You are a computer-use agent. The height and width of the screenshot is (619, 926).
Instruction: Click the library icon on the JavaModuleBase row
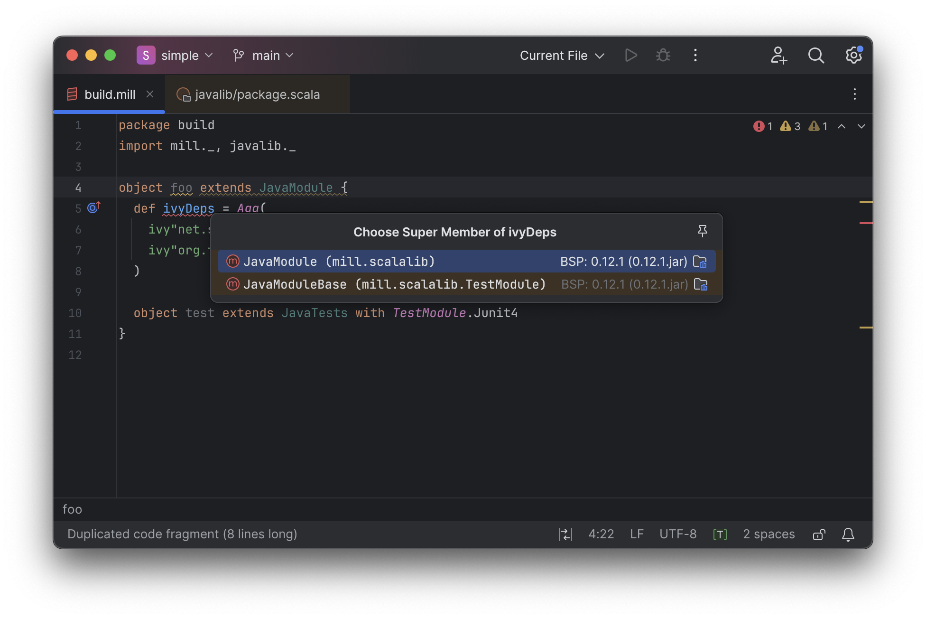tap(701, 284)
